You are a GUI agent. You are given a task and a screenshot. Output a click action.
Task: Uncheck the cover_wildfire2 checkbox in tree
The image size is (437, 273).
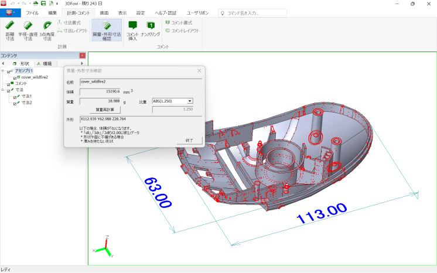[x=15, y=79]
